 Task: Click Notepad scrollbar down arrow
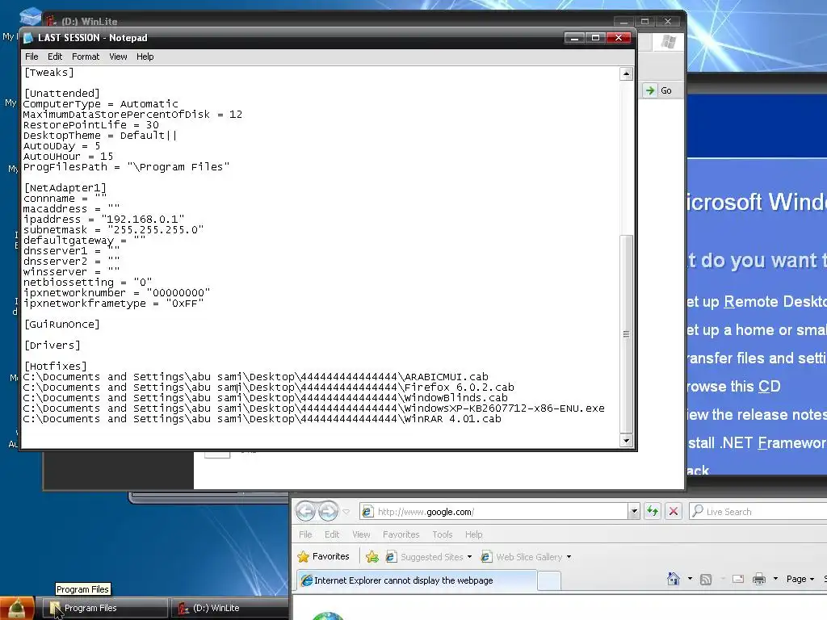coord(626,440)
